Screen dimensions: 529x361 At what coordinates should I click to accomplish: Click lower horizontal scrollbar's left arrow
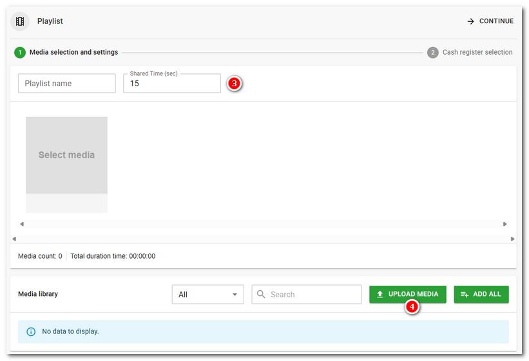[x=14, y=239]
